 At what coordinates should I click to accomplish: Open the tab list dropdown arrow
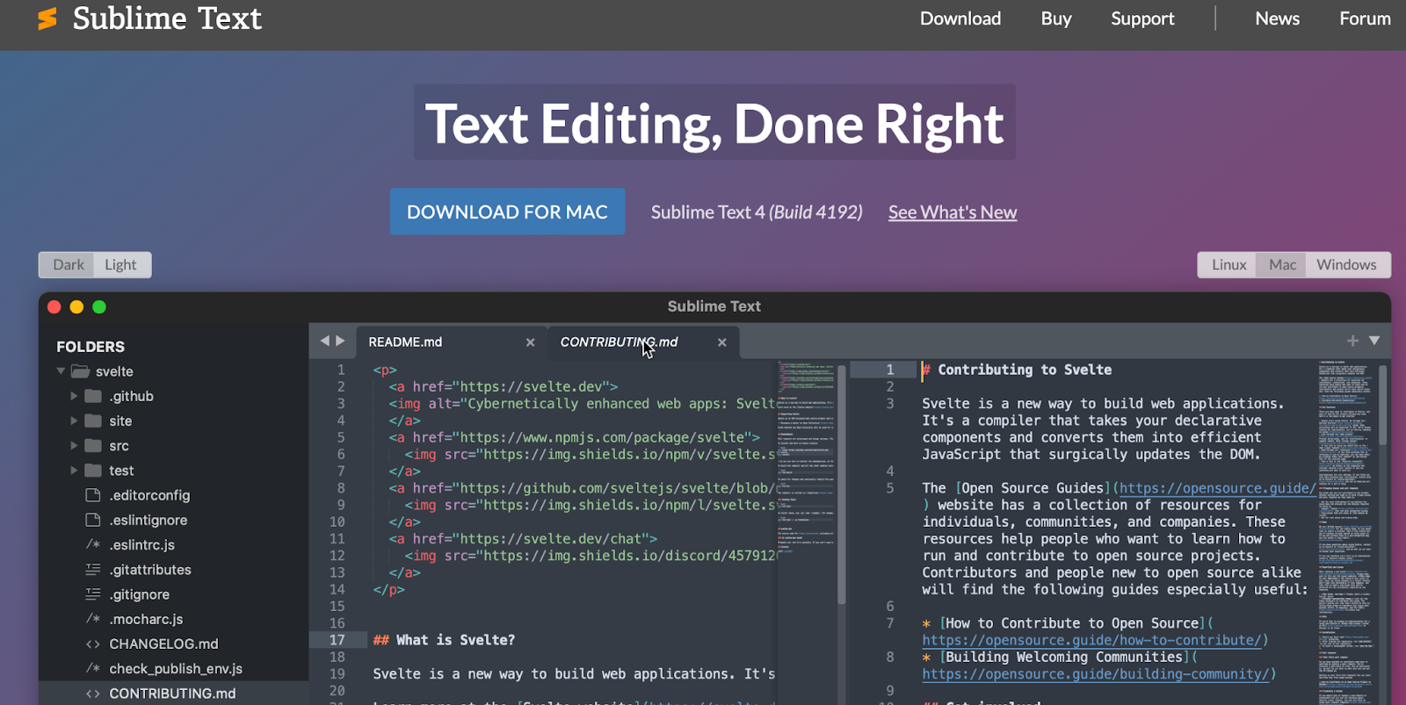pyautogui.click(x=1374, y=341)
